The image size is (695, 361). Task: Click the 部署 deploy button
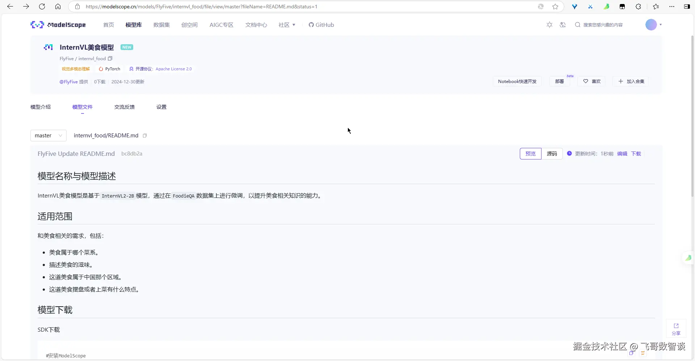point(560,81)
